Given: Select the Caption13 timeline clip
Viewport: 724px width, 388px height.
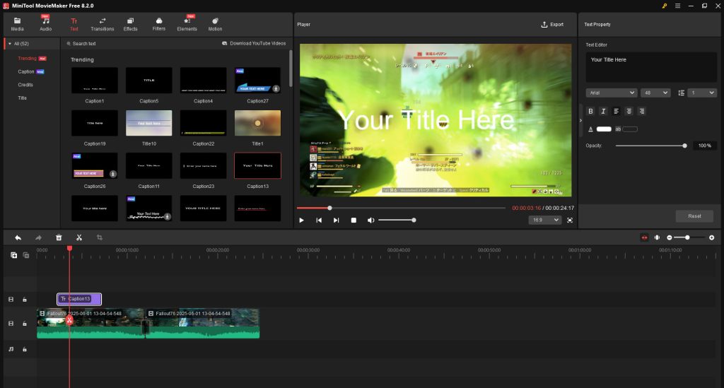Looking at the screenshot, I should [79, 299].
